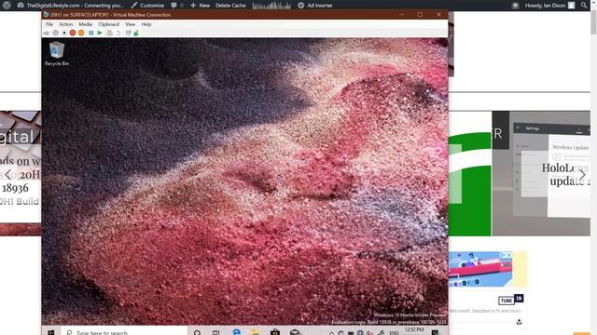Click the TuneIn logo on the webpage
Image resolution: width=597 pixels, height=335 pixels.
(511, 300)
